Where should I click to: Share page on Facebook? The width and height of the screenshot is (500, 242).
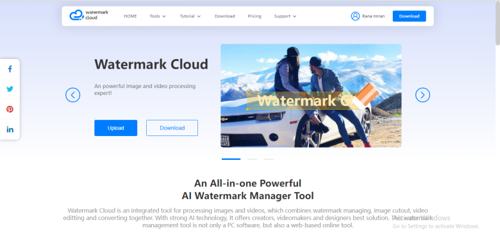(10, 69)
